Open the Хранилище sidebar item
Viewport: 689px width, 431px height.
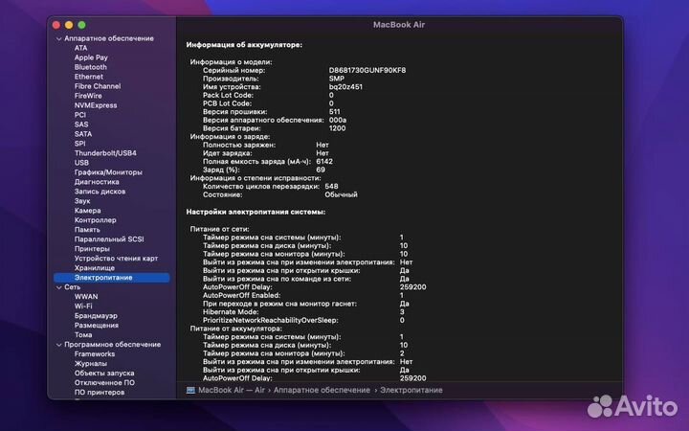pyautogui.click(x=95, y=268)
